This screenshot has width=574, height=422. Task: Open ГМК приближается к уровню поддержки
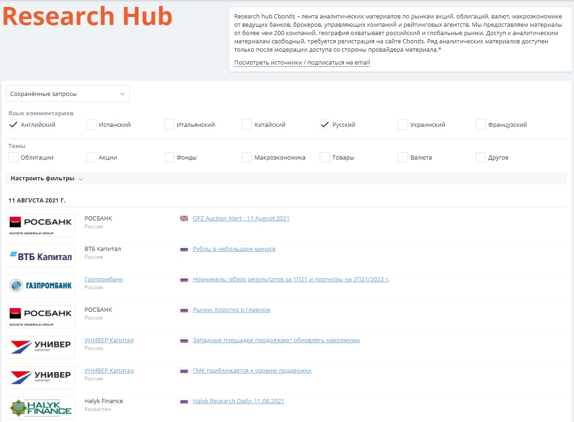[252, 371]
